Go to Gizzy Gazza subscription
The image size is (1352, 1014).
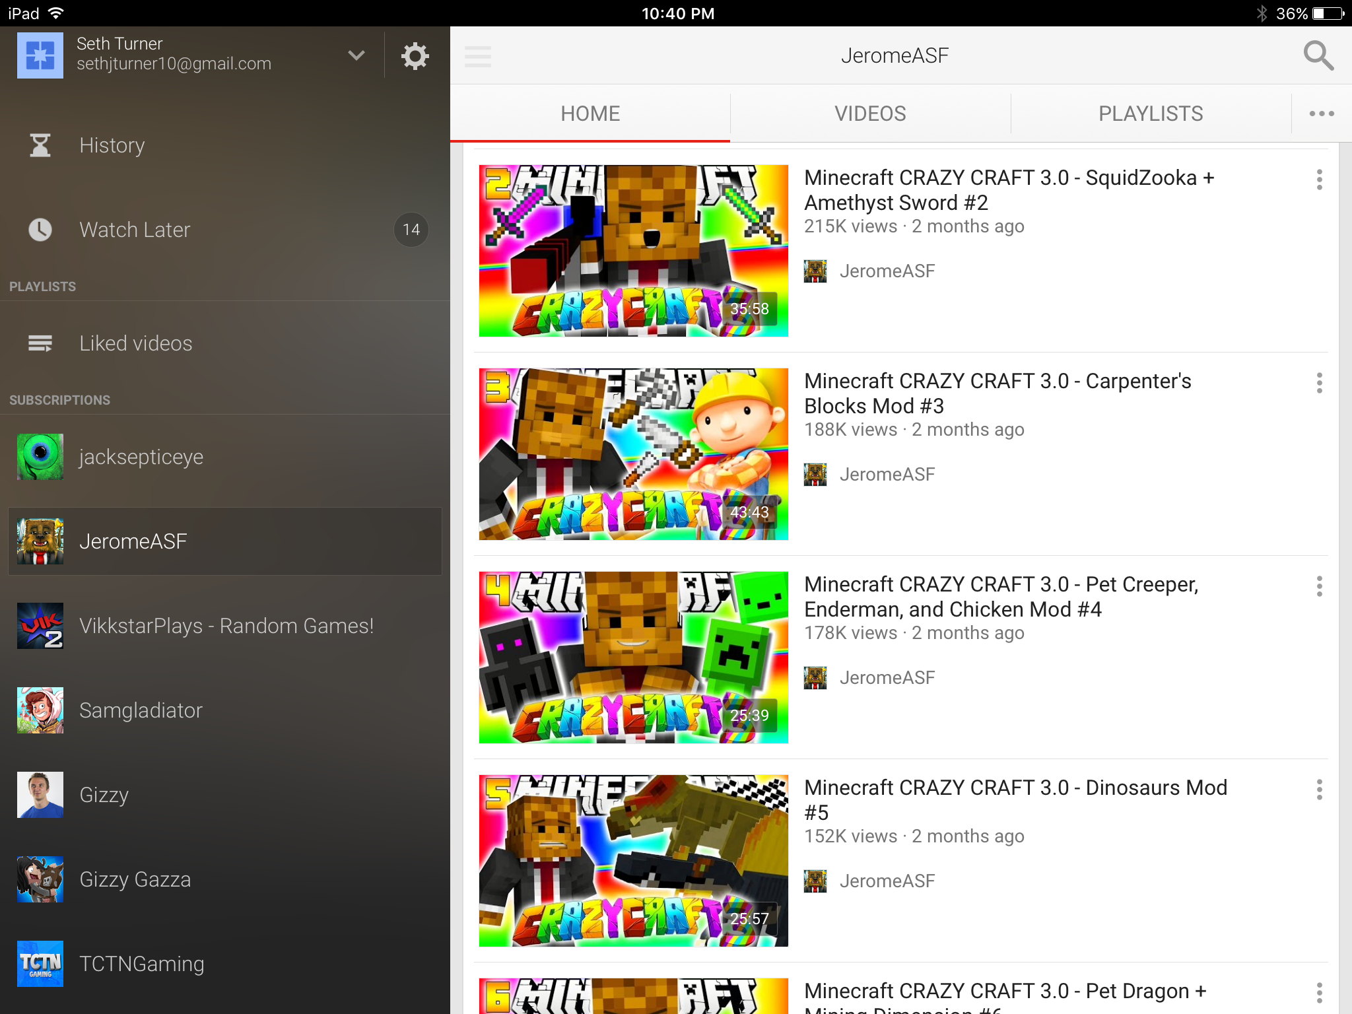pyautogui.click(x=225, y=879)
